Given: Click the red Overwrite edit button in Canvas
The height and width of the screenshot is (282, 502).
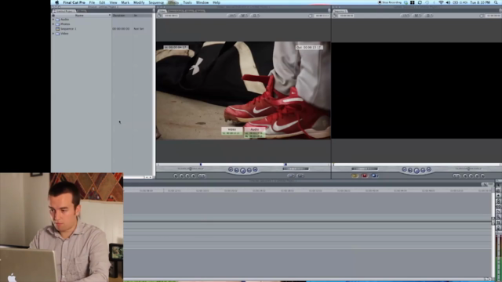Looking at the screenshot, I should 365,175.
